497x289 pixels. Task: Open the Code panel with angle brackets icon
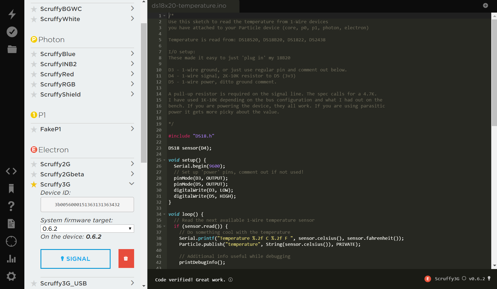pyautogui.click(x=11, y=171)
